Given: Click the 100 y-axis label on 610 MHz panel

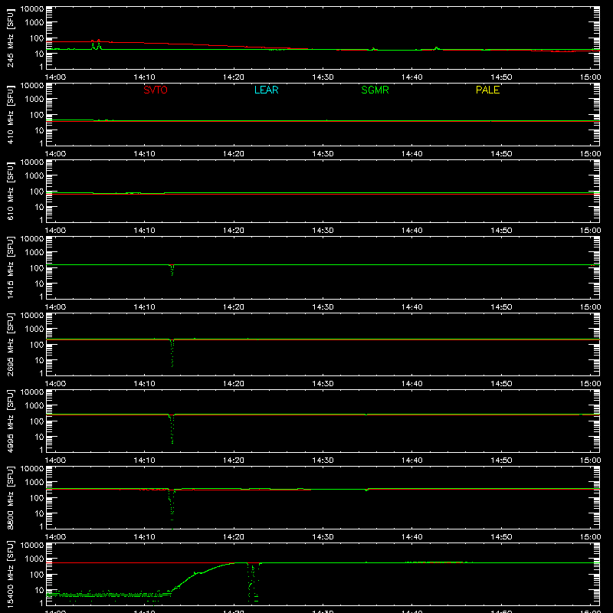Looking at the screenshot, I should 37,191.
